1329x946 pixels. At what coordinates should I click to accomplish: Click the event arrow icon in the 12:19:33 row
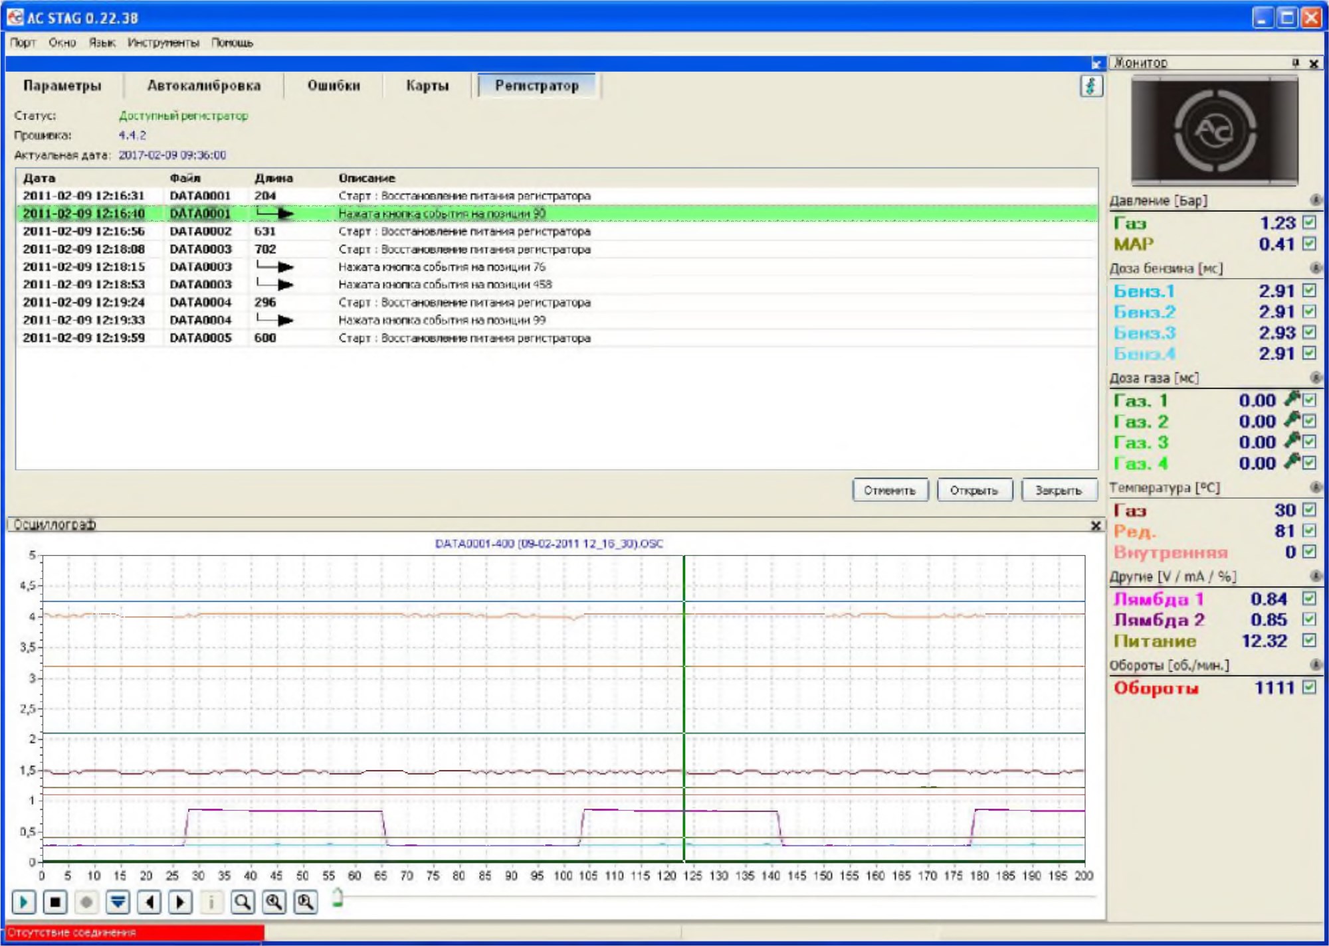point(274,319)
